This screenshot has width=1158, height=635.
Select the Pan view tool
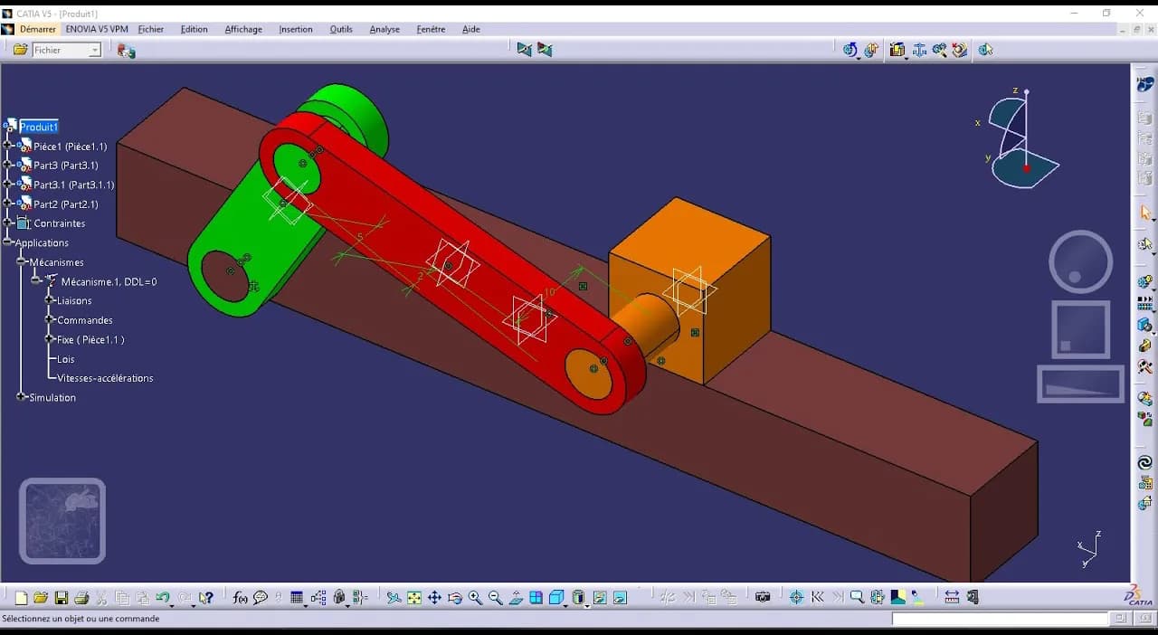pyautogui.click(x=434, y=598)
